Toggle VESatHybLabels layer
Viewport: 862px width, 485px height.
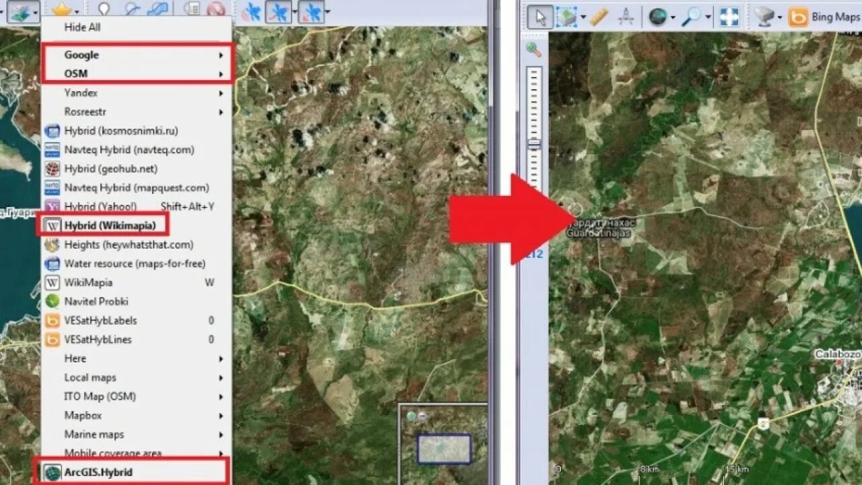tap(137, 320)
